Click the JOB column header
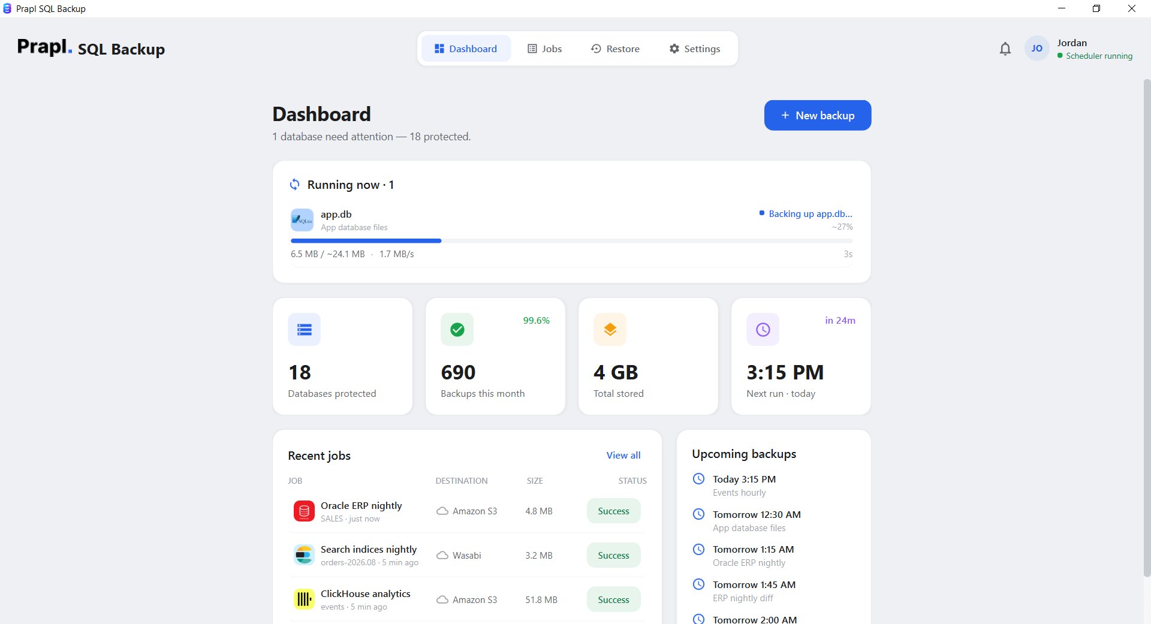This screenshot has width=1151, height=624. [295, 481]
